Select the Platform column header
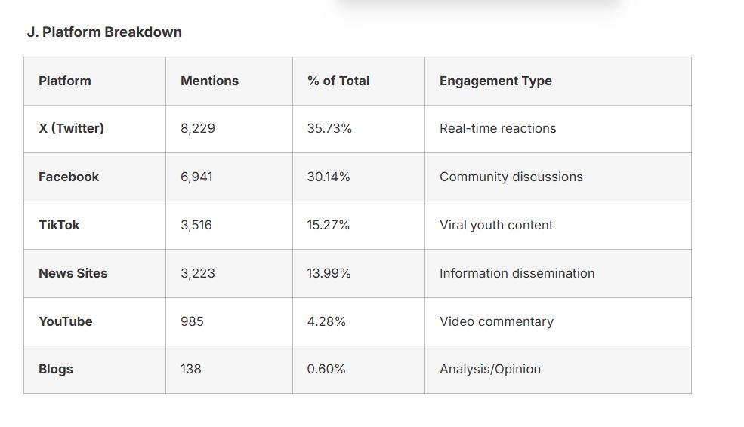Screen dimensions: 744x427 [x=65, y=81]
